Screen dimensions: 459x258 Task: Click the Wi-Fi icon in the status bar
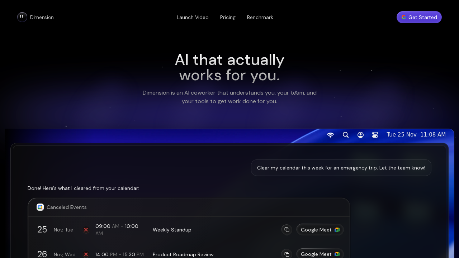pos(330,135)
